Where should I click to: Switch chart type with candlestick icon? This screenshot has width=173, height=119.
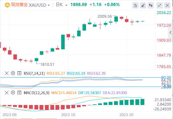tap(151, 5)
